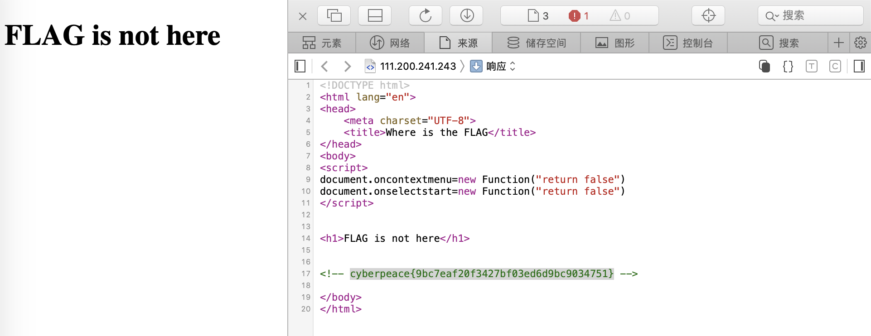Image resolution: width=871 pixels, height=336 pixels.
Task: Click line number 17 in the gutter
Action: pos(306,274)
